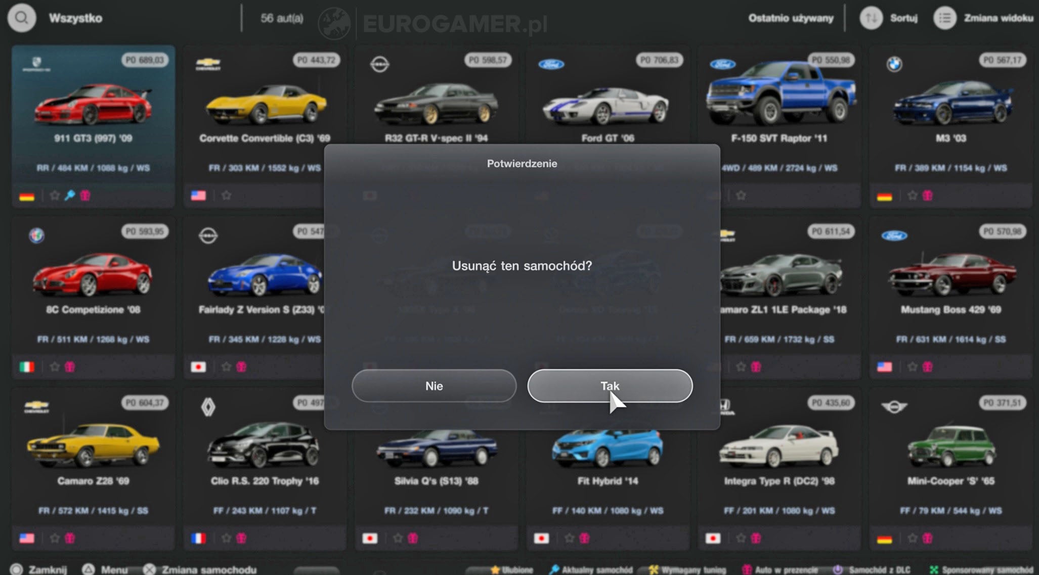Click the Alfa Romeo logo on 8C card
The image size is (1039, 575).
click(36, 235)
